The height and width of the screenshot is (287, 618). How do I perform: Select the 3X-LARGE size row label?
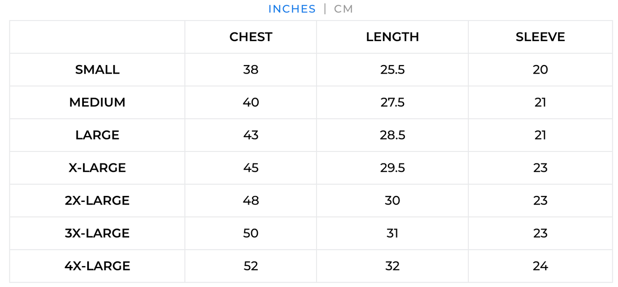pos(98,233)
